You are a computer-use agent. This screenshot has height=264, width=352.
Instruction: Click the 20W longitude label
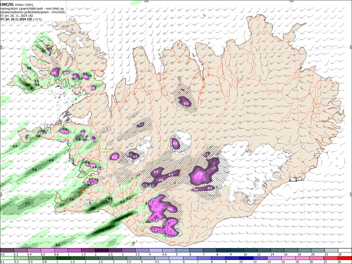pos(146,1)
